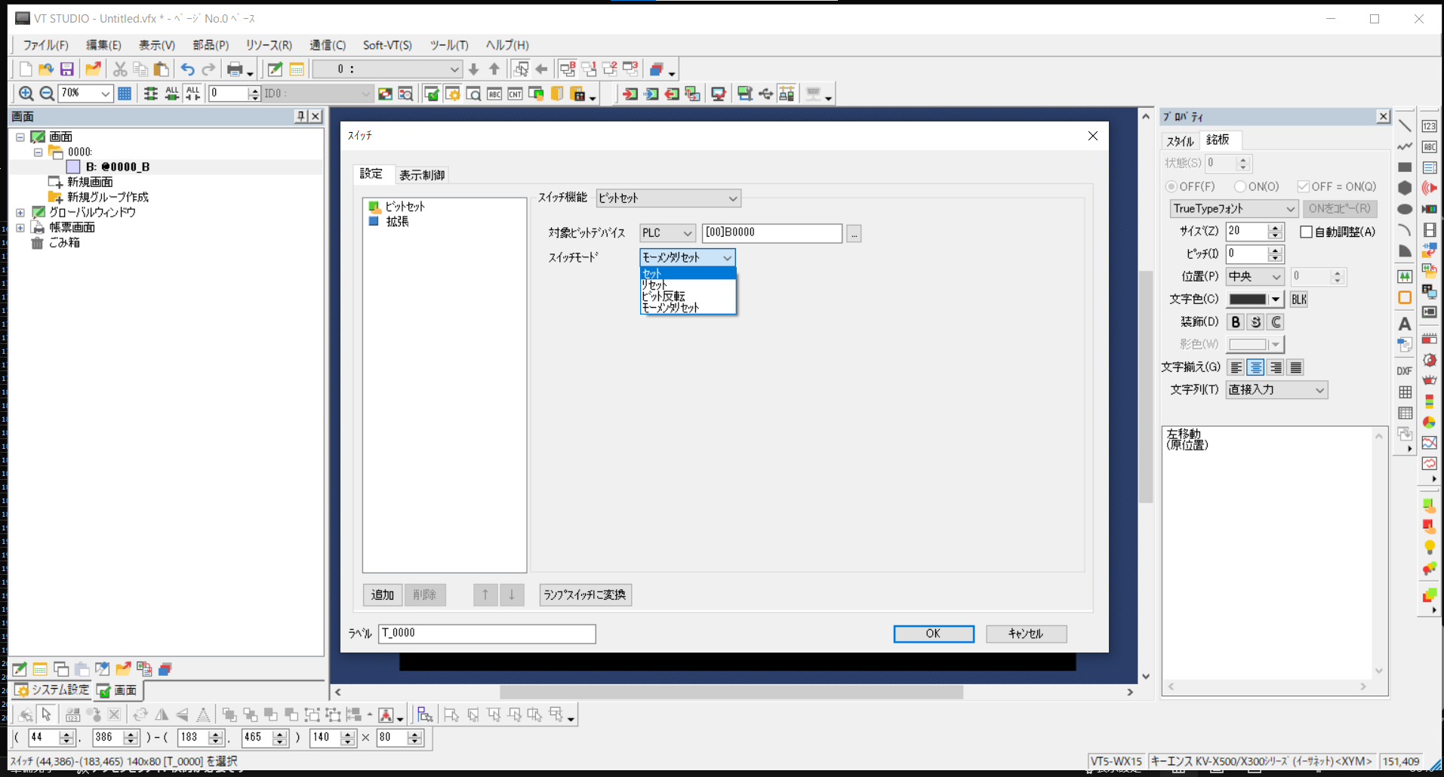
Task: Enable the 自動調整(A) checkbox
Action: click(1306, 232)
